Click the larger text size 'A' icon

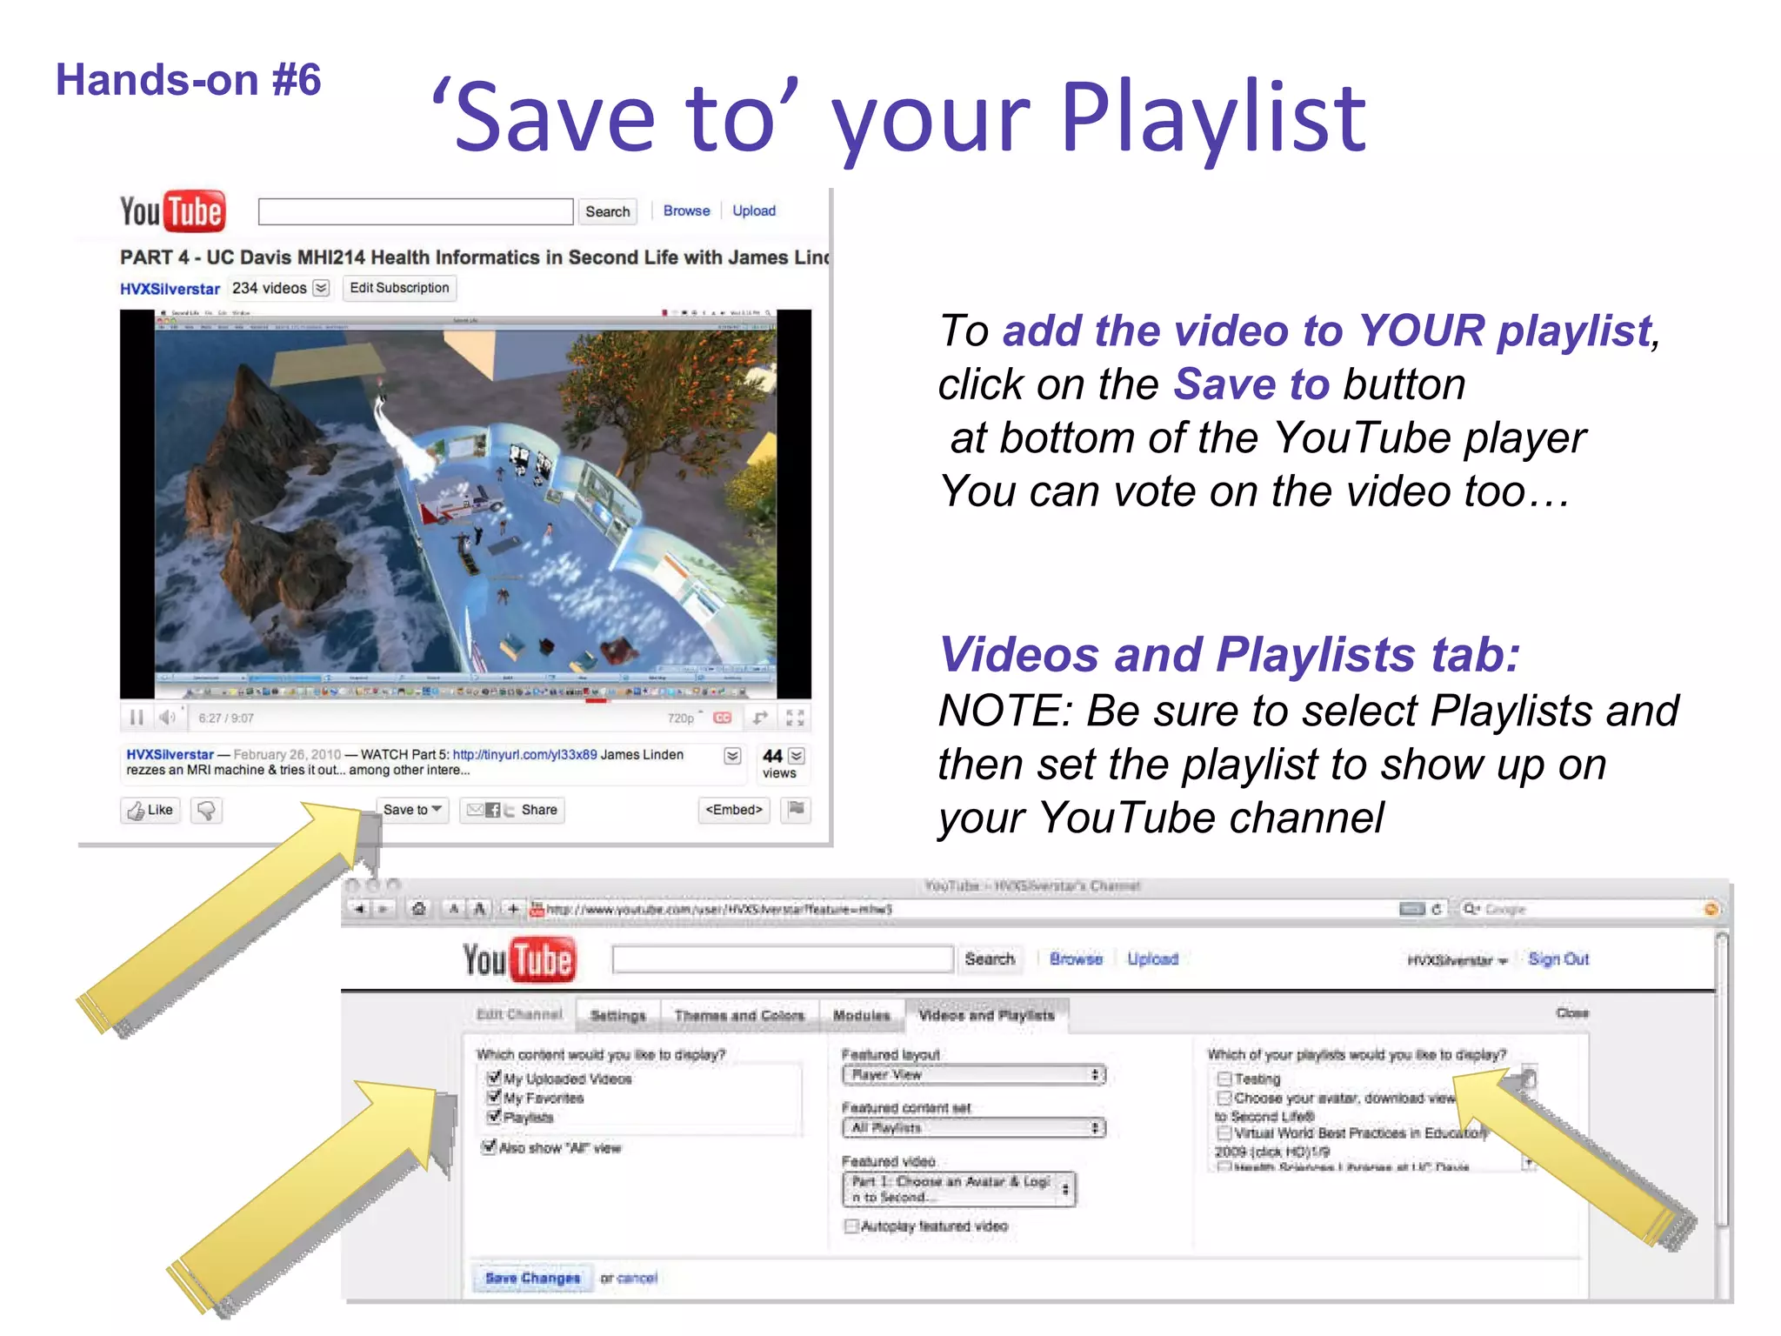pyautogui.click(x=479, y=909)
